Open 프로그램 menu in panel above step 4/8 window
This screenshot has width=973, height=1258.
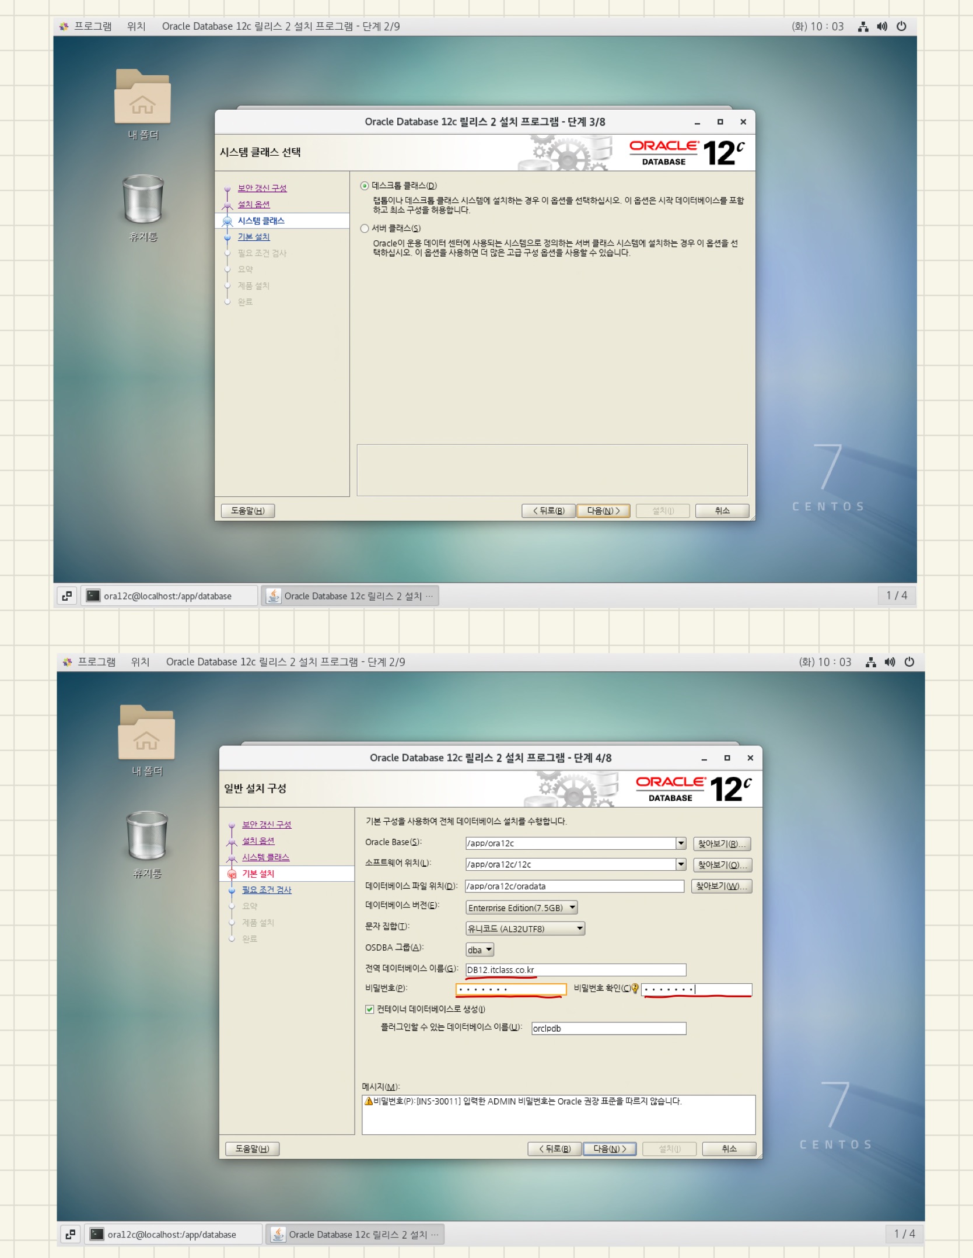pos(97,662)
